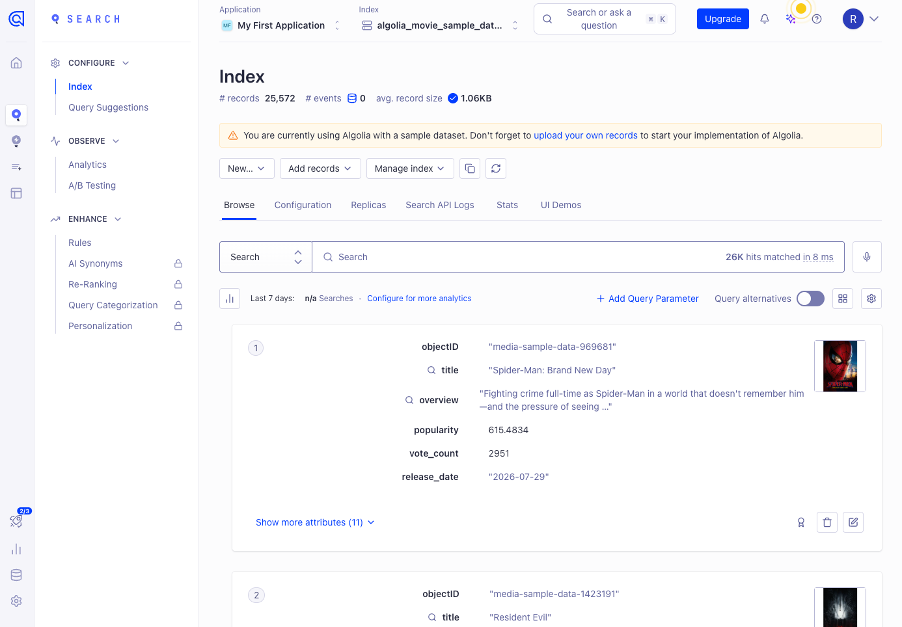
Task: Open the Manage index dropdown
Action: click(410, 168)
